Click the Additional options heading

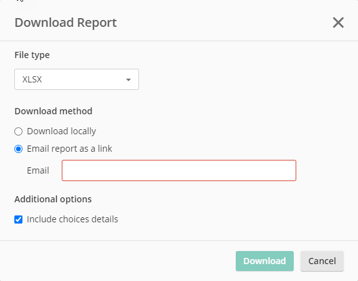(x=53, y=199)
